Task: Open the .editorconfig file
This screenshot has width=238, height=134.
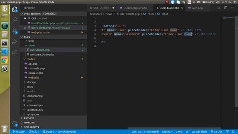Action: tap(53, 96)
